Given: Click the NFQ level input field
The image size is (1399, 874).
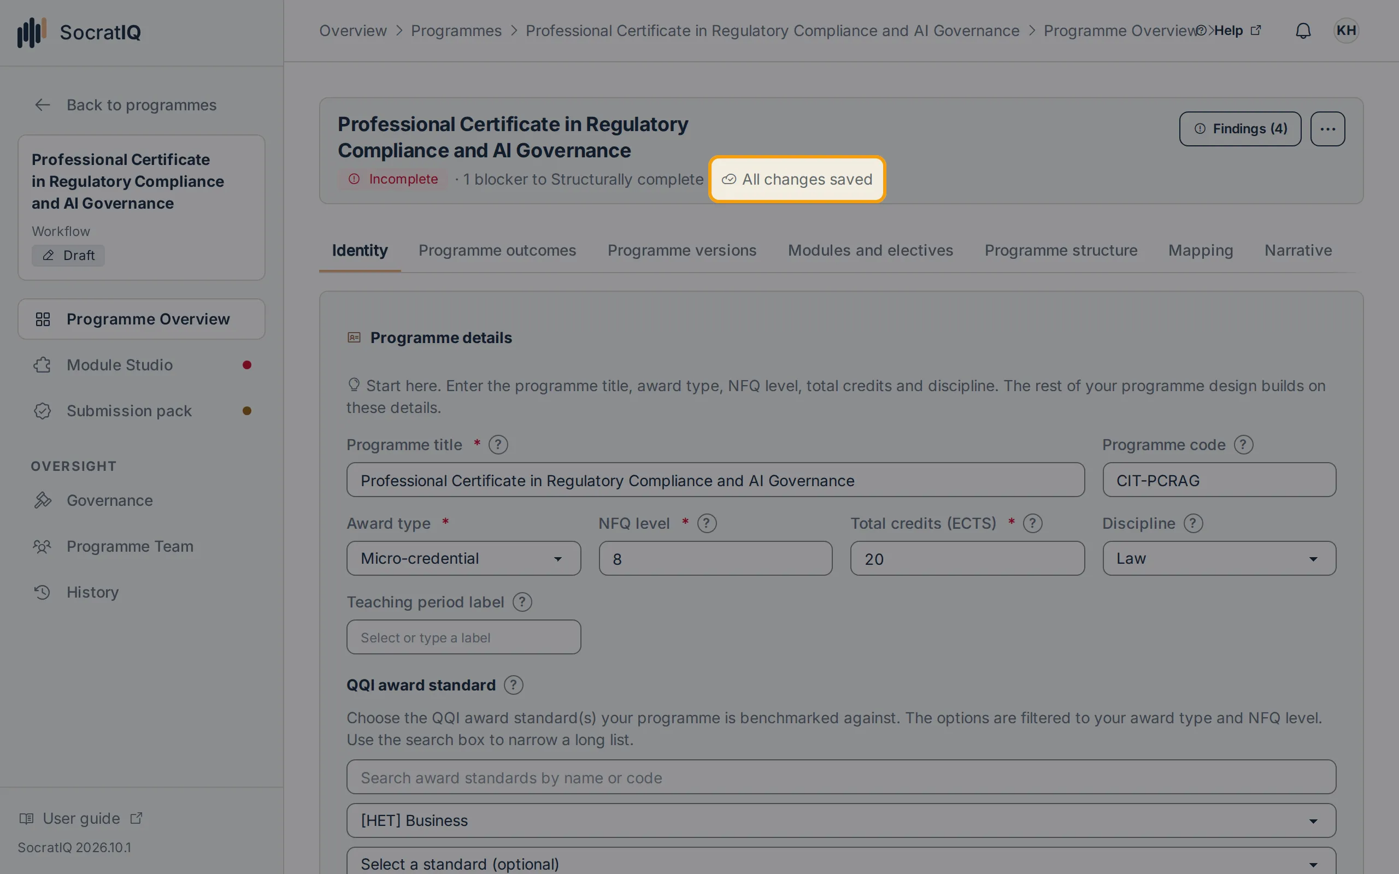Looking at the screenshot, I should 715,558.
